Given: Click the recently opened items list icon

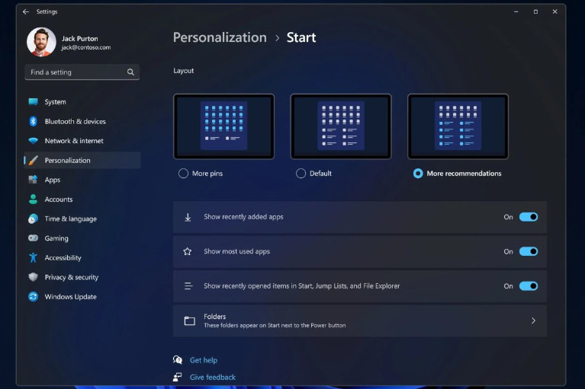Looking at the screenshot, I should [188, 286].
